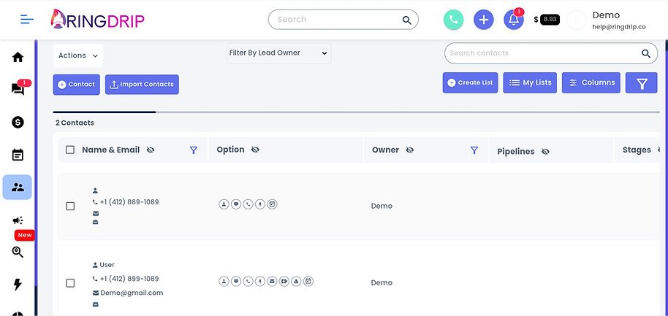Expand Filter By Lead Owner dropdown
668x316 pixels.
(x=278, y=53)
